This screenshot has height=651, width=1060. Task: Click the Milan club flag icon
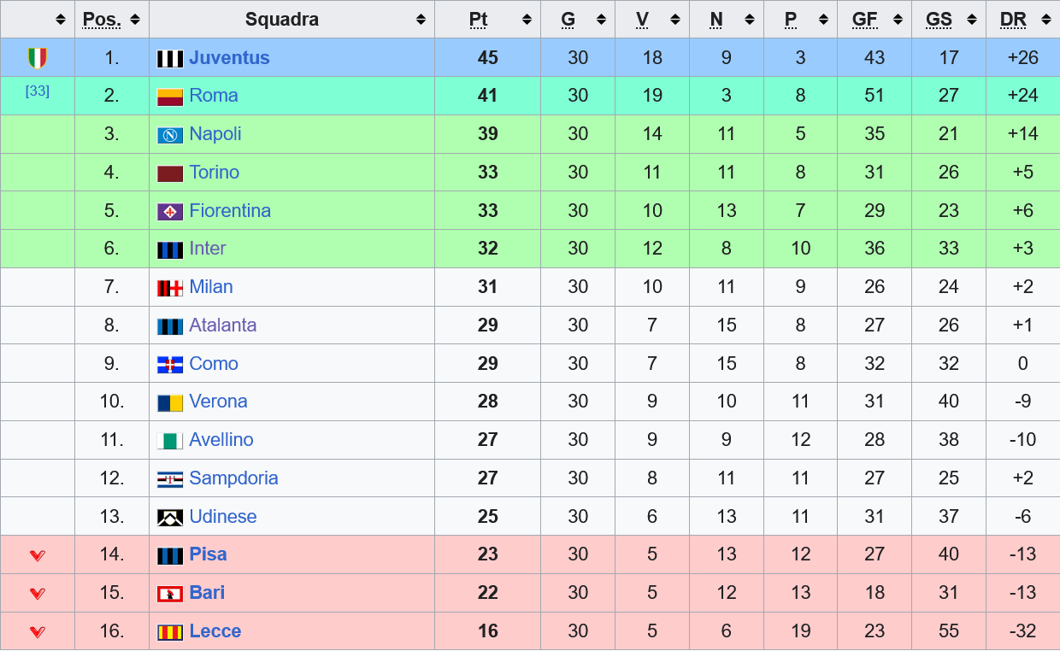click(170, 288)
